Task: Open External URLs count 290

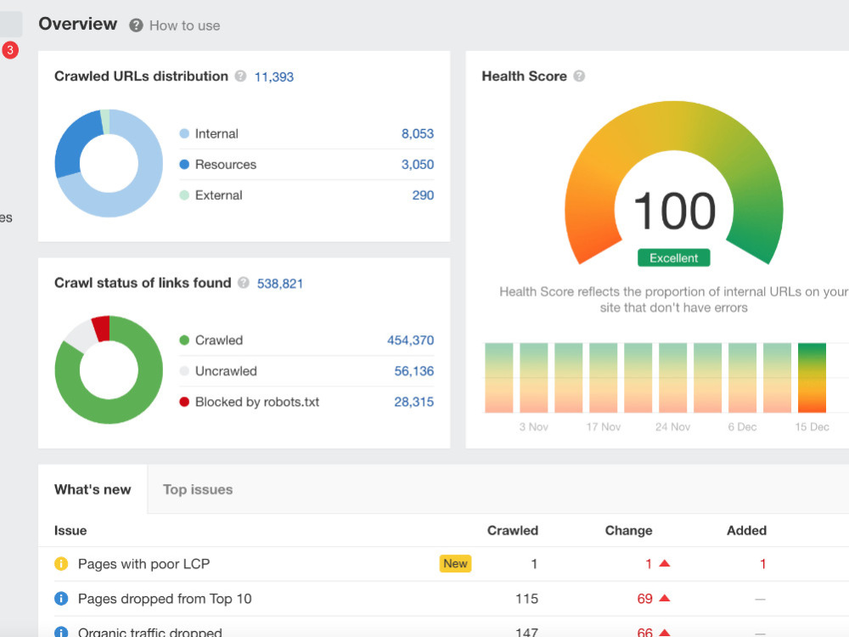Action: (x=423, y=195)
